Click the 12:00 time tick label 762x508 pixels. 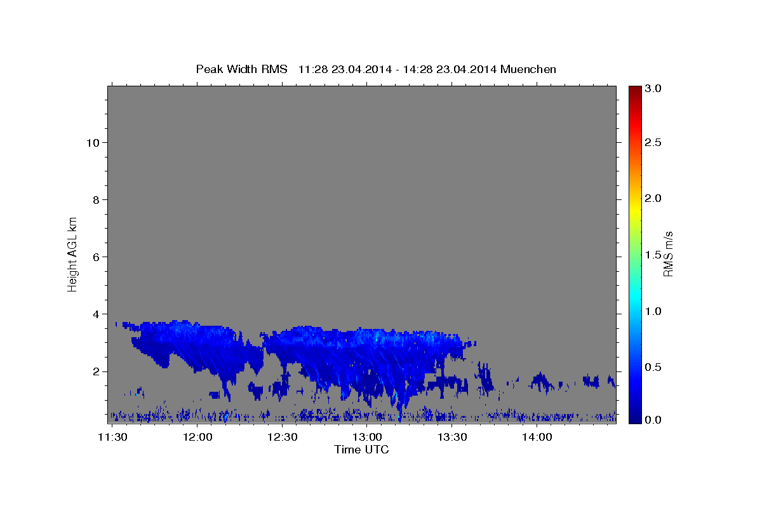tap(197, 437)
